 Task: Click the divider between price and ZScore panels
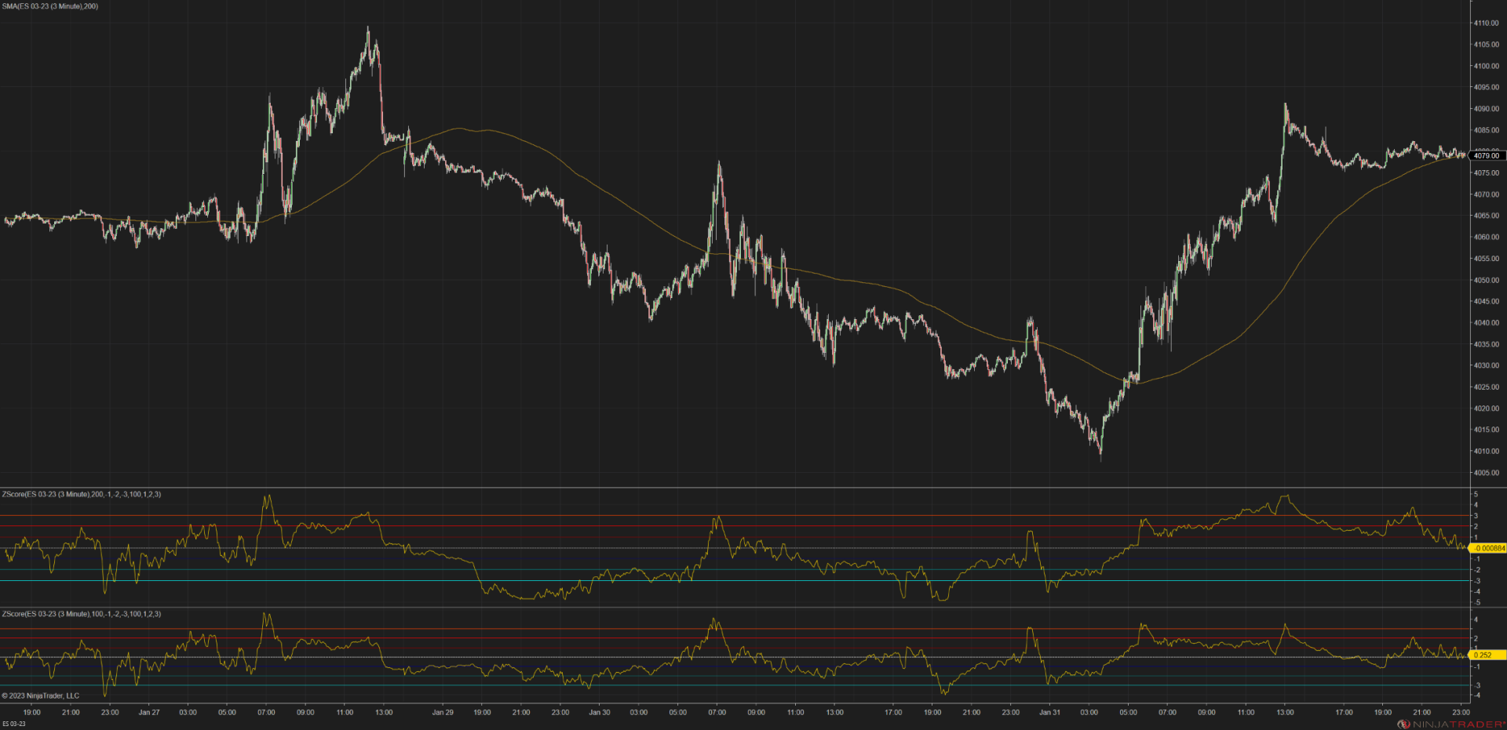pyautogui.click(x=735, y=488)
